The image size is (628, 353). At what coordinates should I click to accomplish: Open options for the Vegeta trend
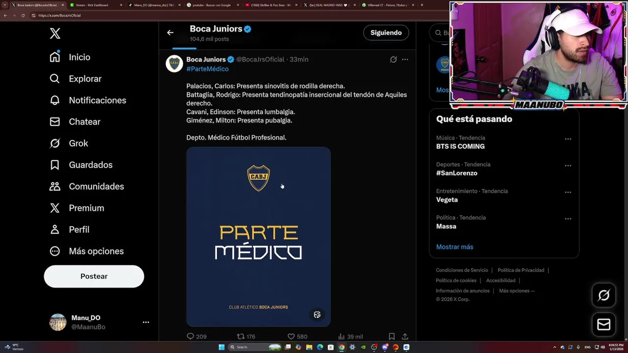pos(568,192)
